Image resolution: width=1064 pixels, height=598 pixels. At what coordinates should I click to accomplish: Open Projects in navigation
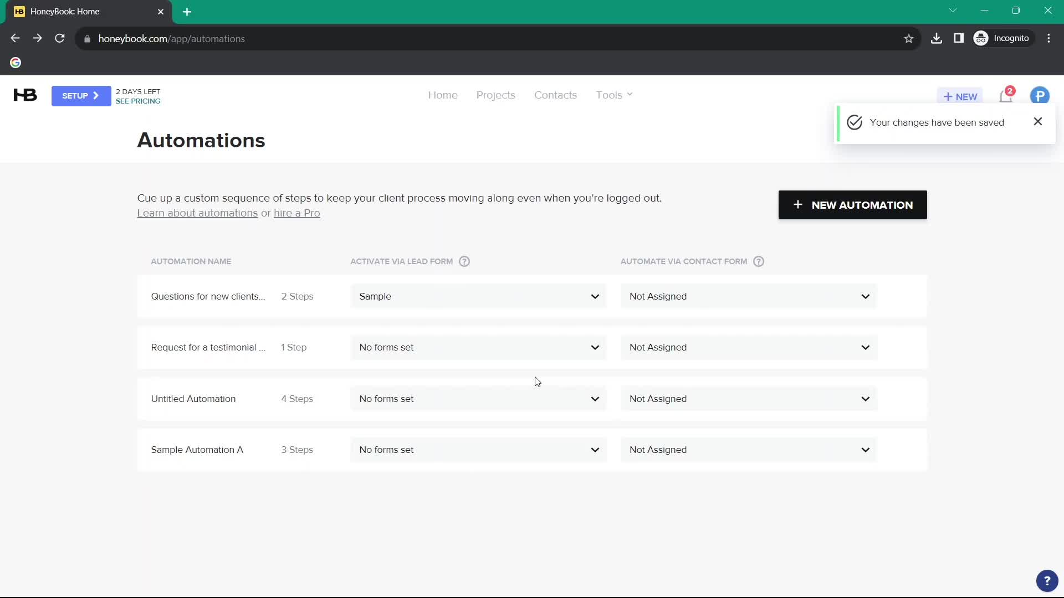coord(496,95)
